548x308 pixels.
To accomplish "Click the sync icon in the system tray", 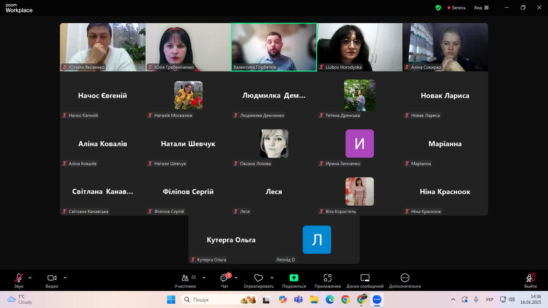I will [x=465, y=299].
